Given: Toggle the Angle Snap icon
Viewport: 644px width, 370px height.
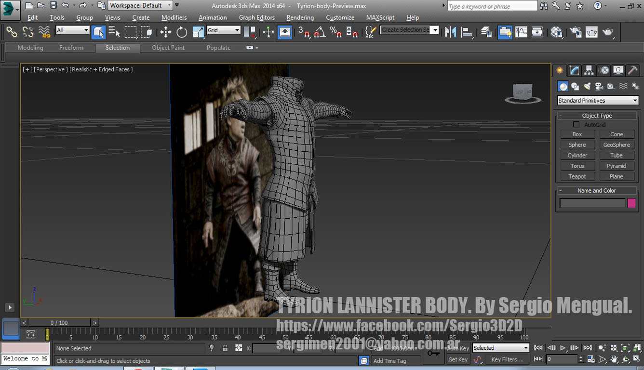Looking at the screenshot, I should [320, 32].
